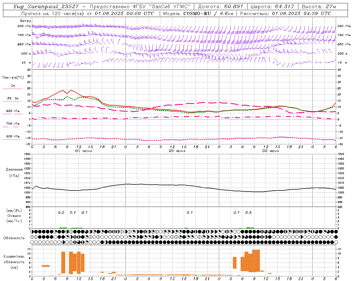Select the 2м temperature legend entry

pyautogui.click(x=13, y=86)
